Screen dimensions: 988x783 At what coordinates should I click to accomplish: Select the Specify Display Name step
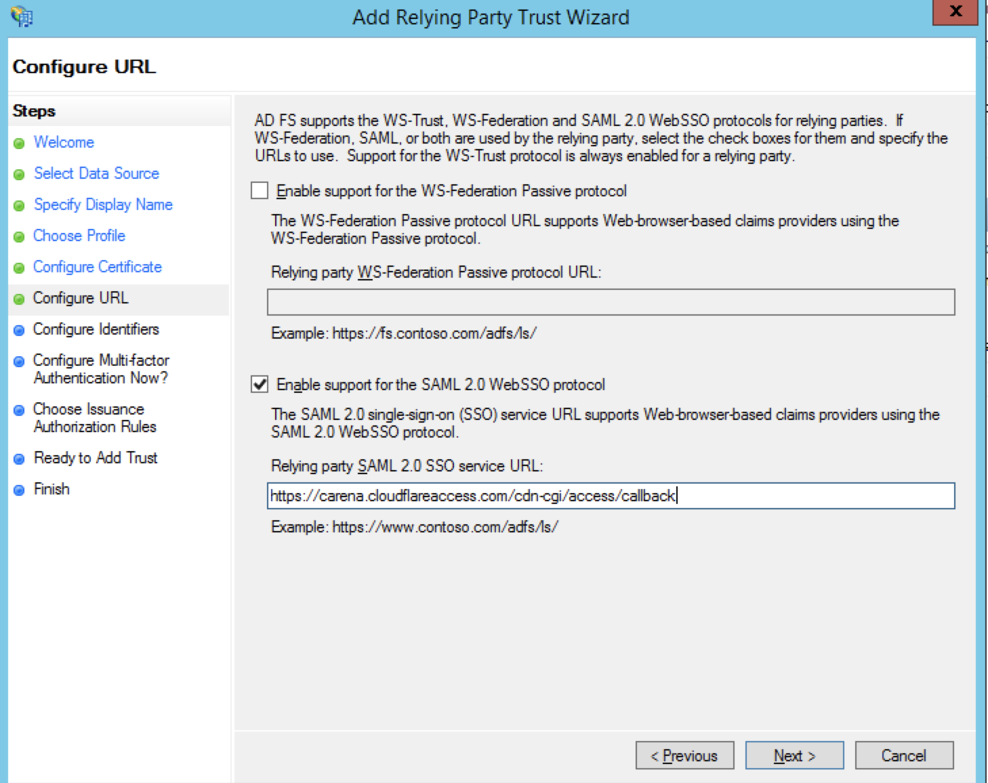click(103, 205)
